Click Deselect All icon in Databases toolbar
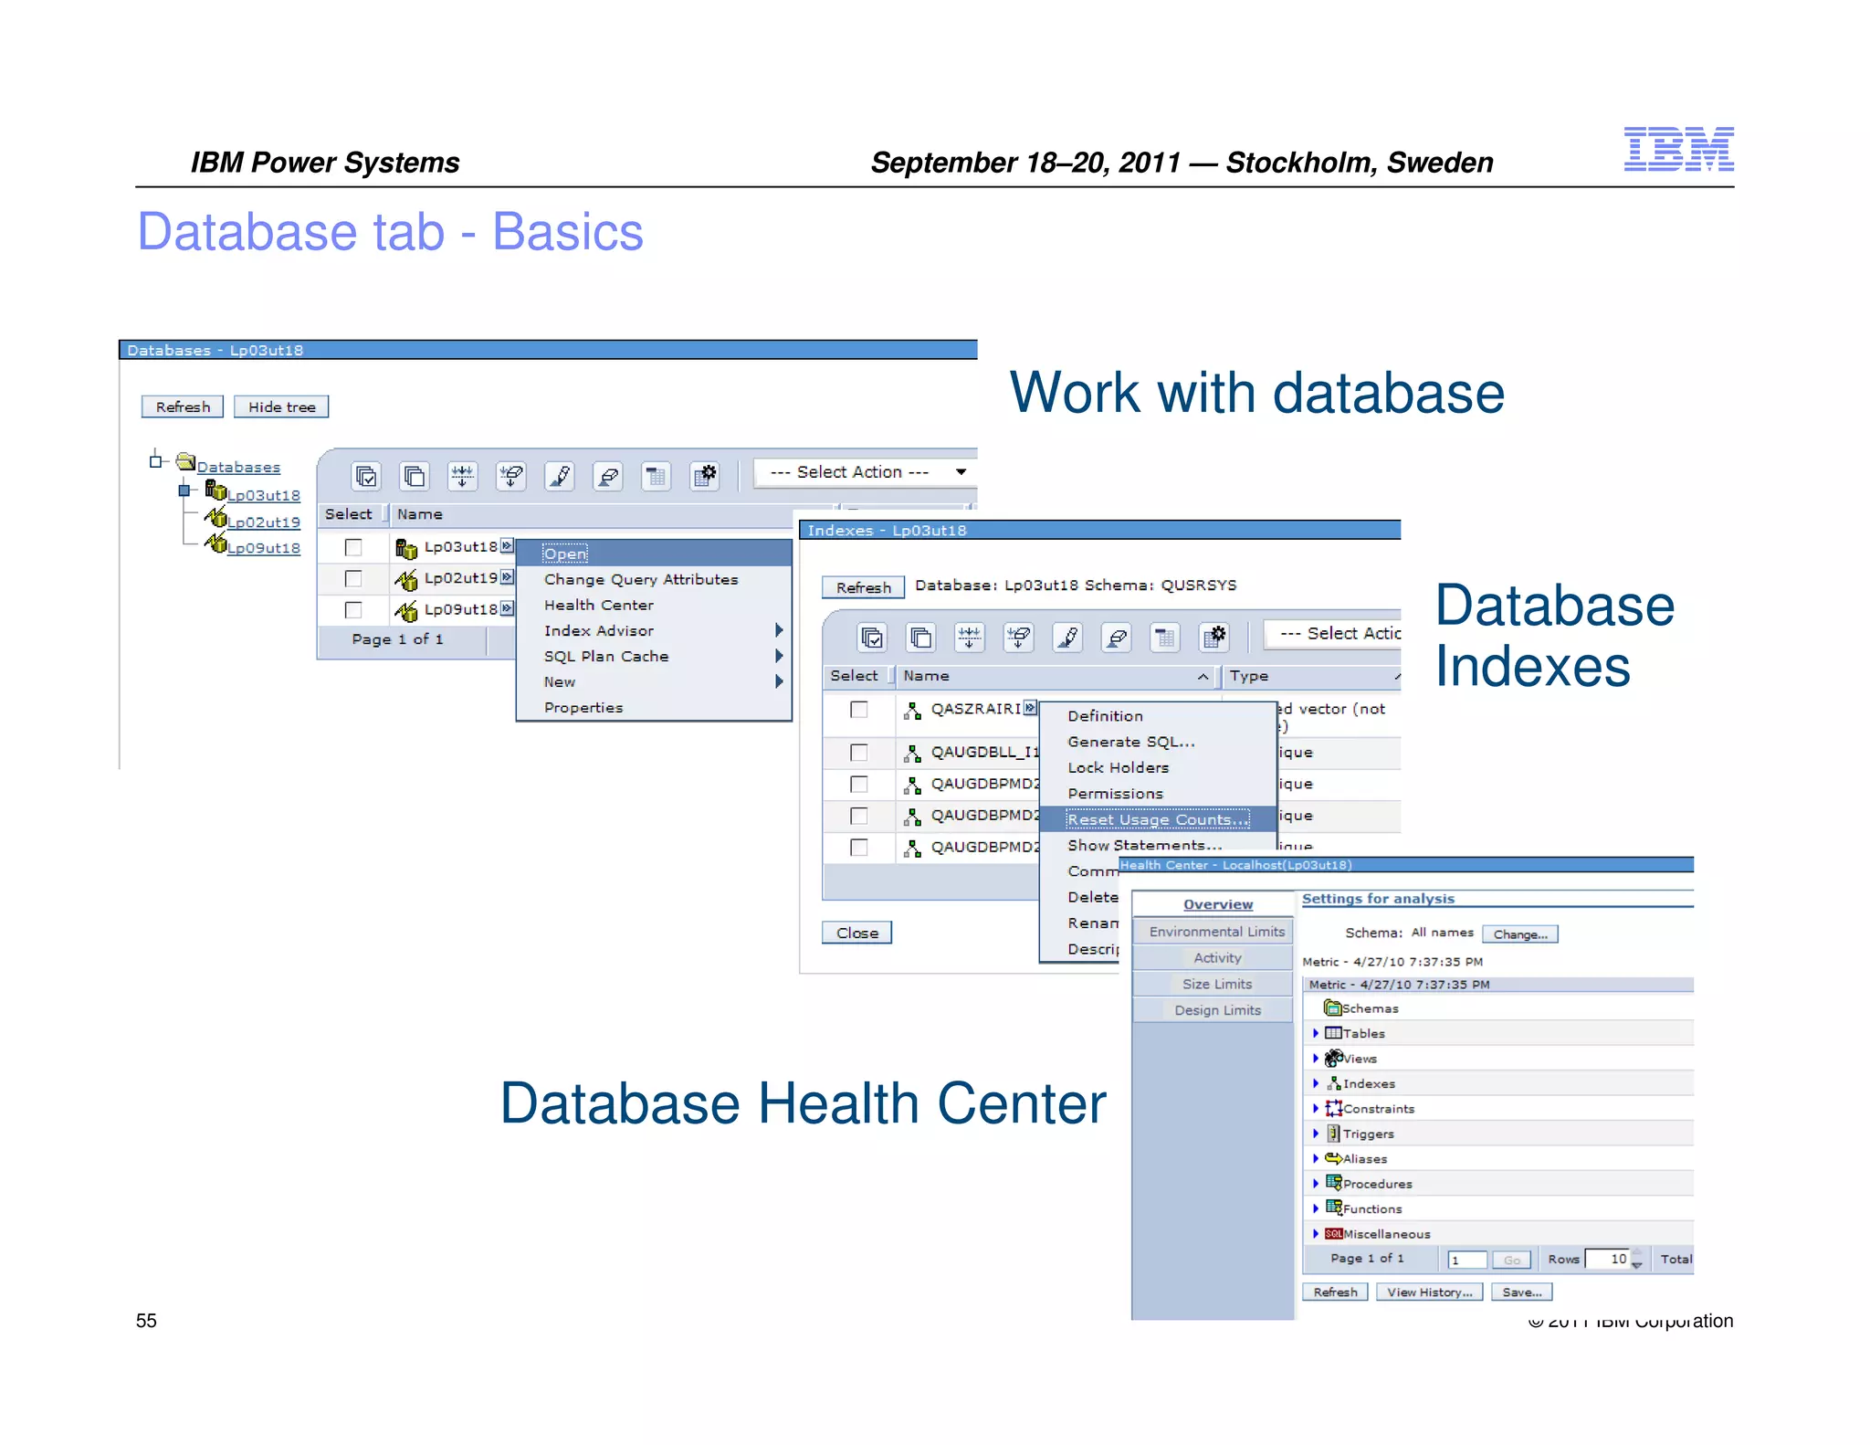 pyautogui.click(x=415, y=476)
